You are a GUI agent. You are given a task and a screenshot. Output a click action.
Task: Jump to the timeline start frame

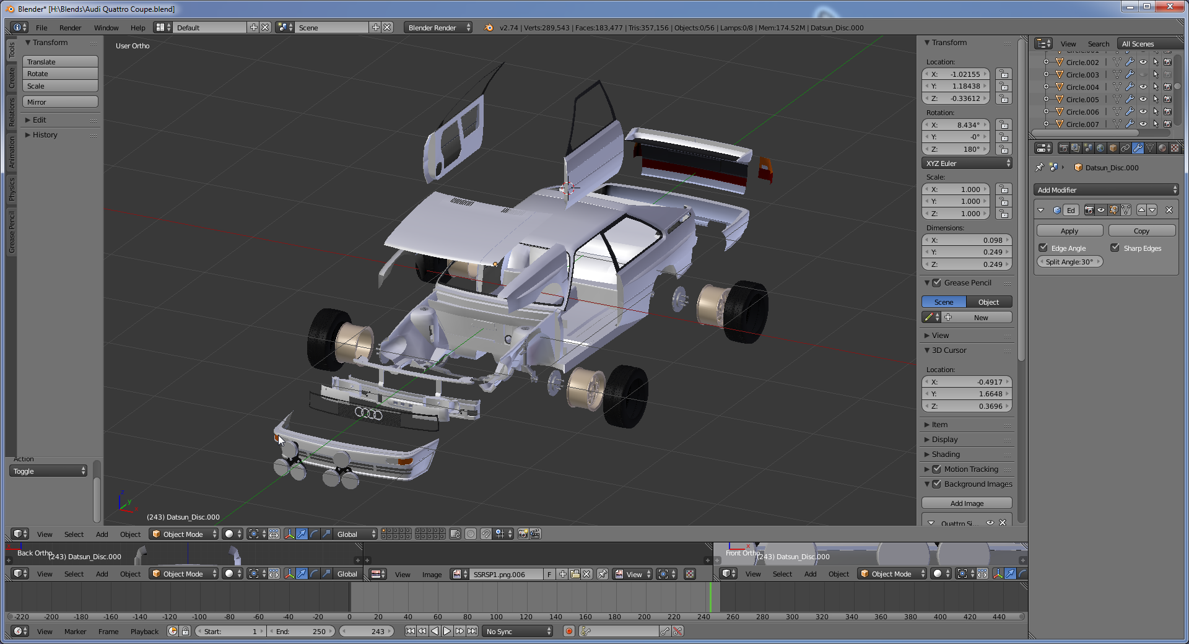pos(410,631)
